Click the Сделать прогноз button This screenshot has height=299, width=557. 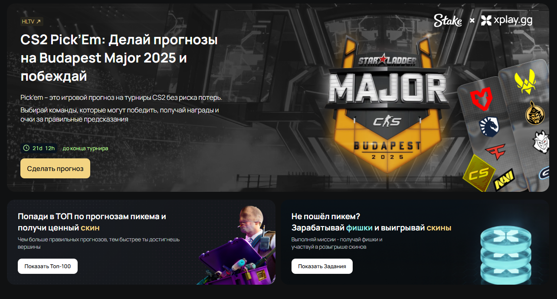point(55,168)
